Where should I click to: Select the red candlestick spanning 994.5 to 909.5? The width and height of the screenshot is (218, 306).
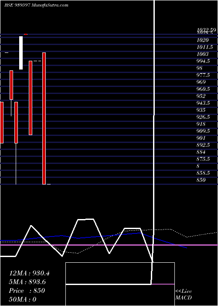click(x=31, y=98)
